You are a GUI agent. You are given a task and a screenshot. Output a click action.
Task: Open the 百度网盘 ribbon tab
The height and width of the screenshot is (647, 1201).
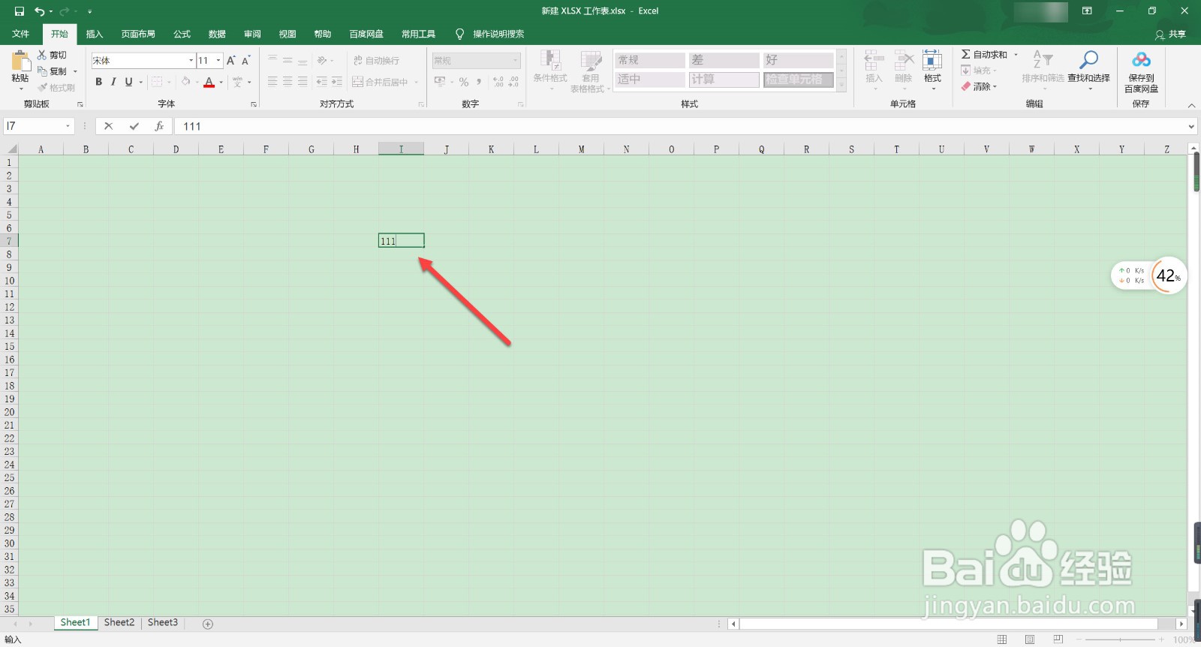click(366, 34)
